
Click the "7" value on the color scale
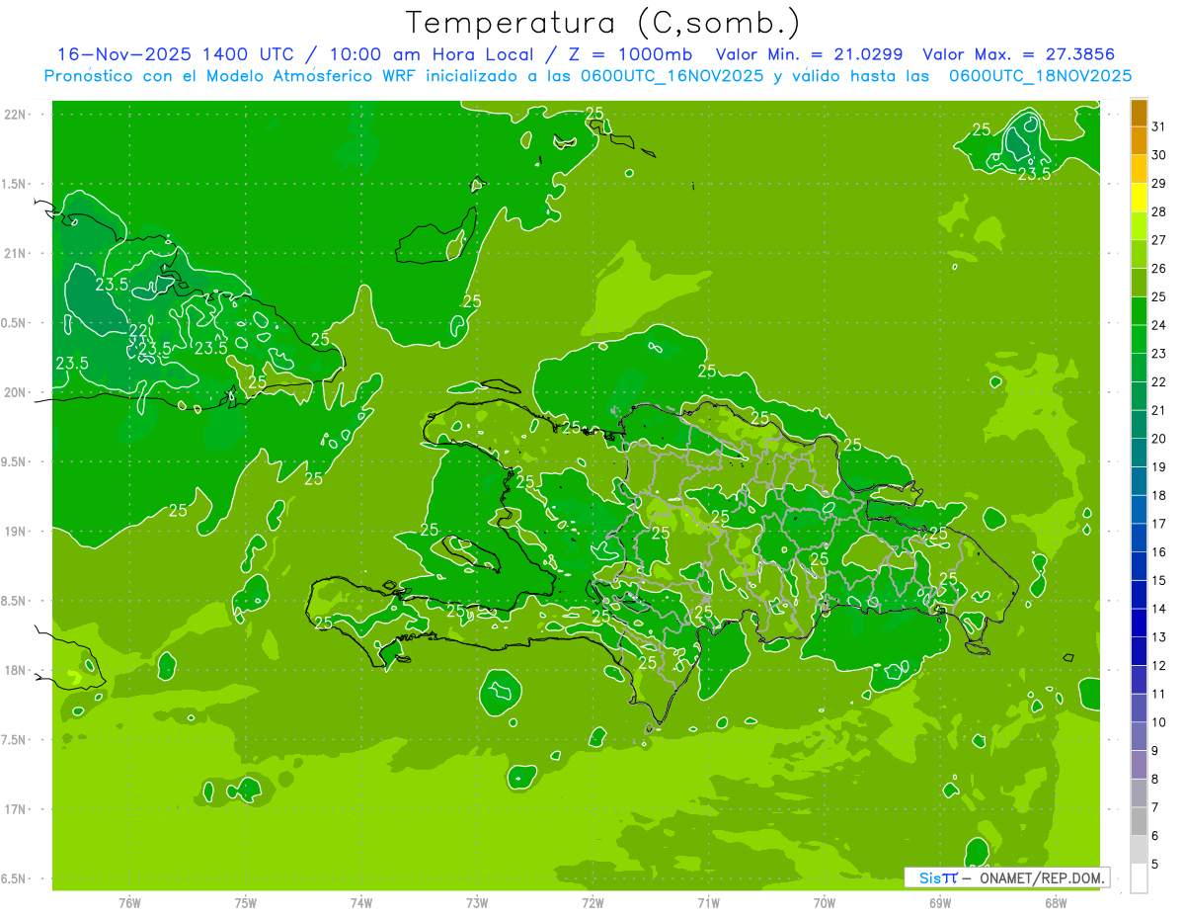(1155, 808)
